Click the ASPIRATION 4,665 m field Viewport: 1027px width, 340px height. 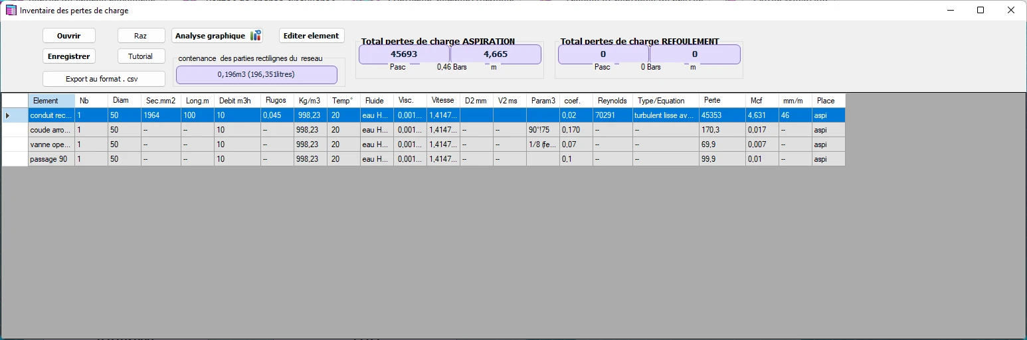point(496,54)
